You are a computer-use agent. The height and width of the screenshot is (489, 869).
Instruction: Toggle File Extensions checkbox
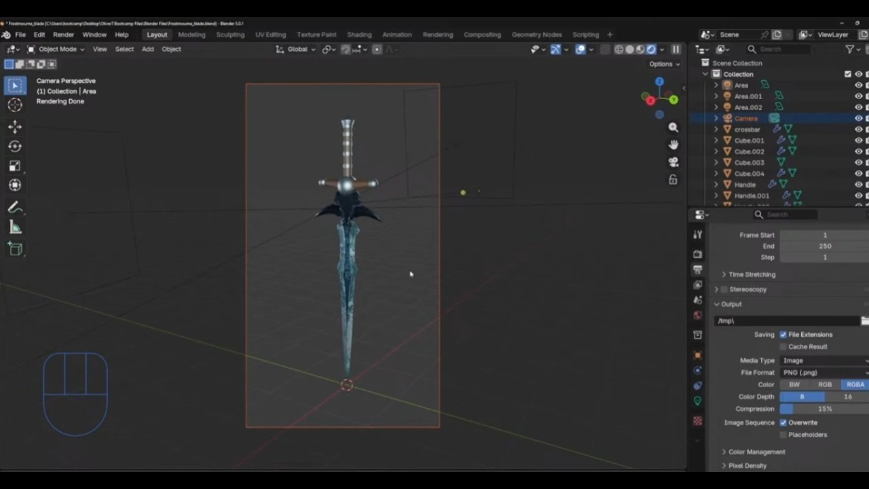(783, 335)
